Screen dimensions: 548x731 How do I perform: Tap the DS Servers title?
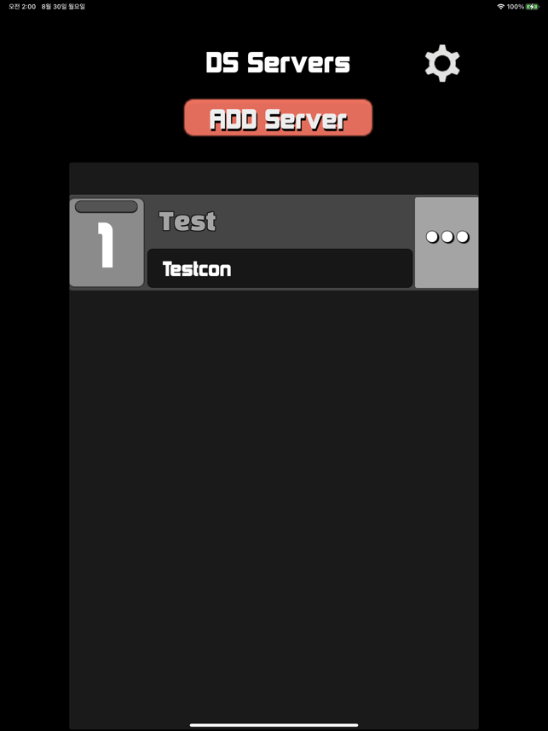point(278,62)
